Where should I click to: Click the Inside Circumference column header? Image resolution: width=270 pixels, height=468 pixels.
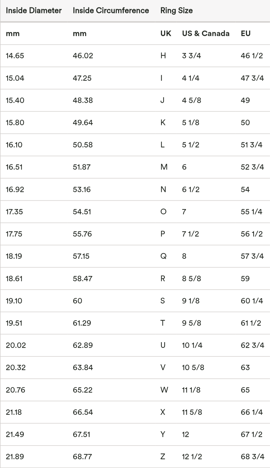pyautogui.click(x=111, y=10)
